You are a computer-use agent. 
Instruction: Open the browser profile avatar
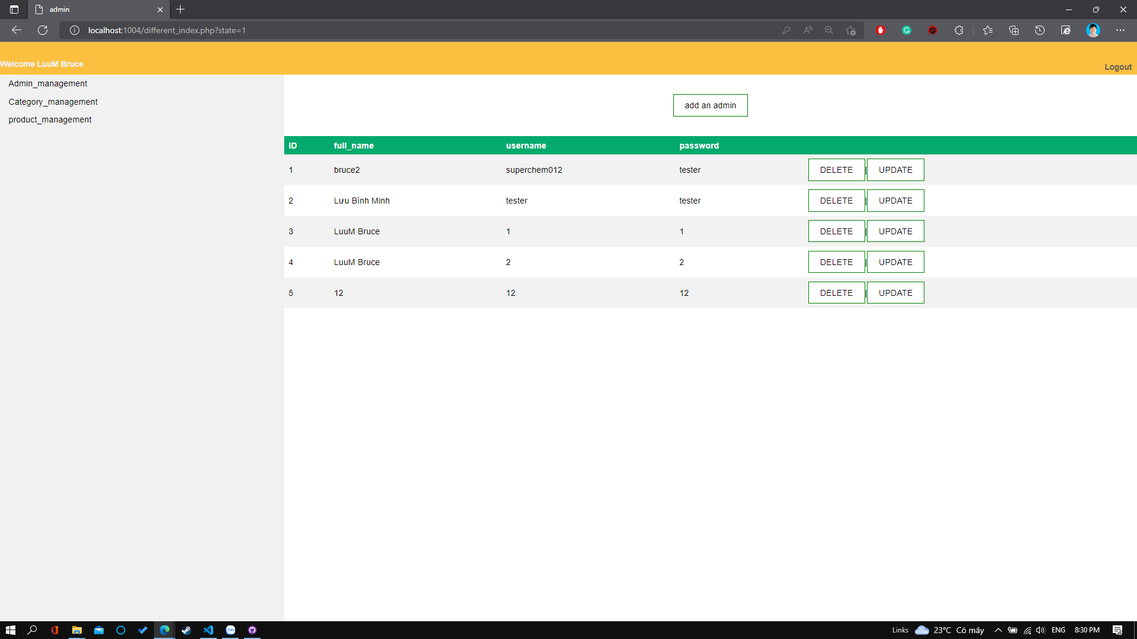click(1094, 30)
